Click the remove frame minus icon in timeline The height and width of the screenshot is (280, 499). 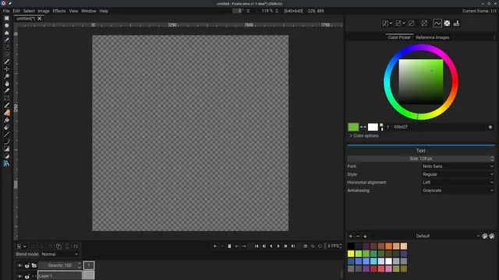pos(222,246)
